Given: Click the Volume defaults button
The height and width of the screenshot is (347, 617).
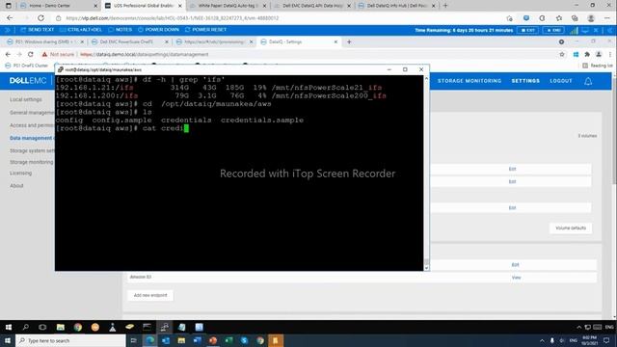Looking at the screenshot, I should pos(571,228).
